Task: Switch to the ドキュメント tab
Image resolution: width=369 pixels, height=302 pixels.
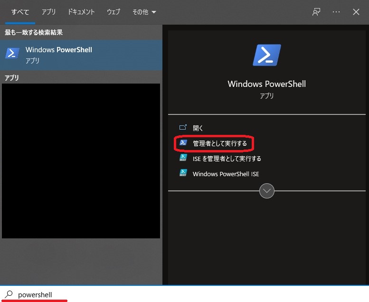Action: 81,12
